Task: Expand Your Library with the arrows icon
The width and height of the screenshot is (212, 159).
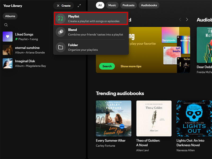Action: [x=79, y=6]
